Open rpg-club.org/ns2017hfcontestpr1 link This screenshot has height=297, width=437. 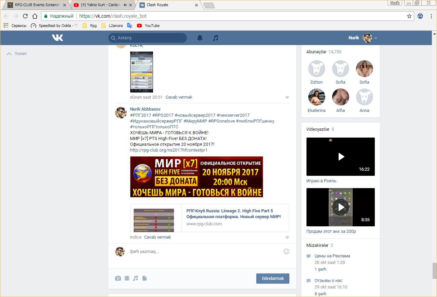[169, 150]
